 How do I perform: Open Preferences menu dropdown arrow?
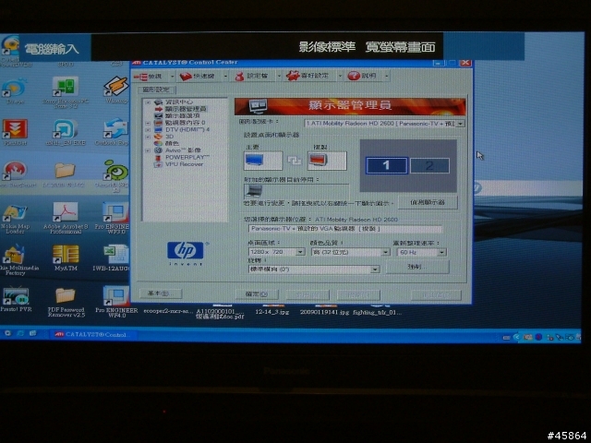340,76
